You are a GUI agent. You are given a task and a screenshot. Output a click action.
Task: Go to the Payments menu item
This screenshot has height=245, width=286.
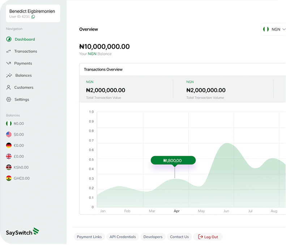(23, 63)
